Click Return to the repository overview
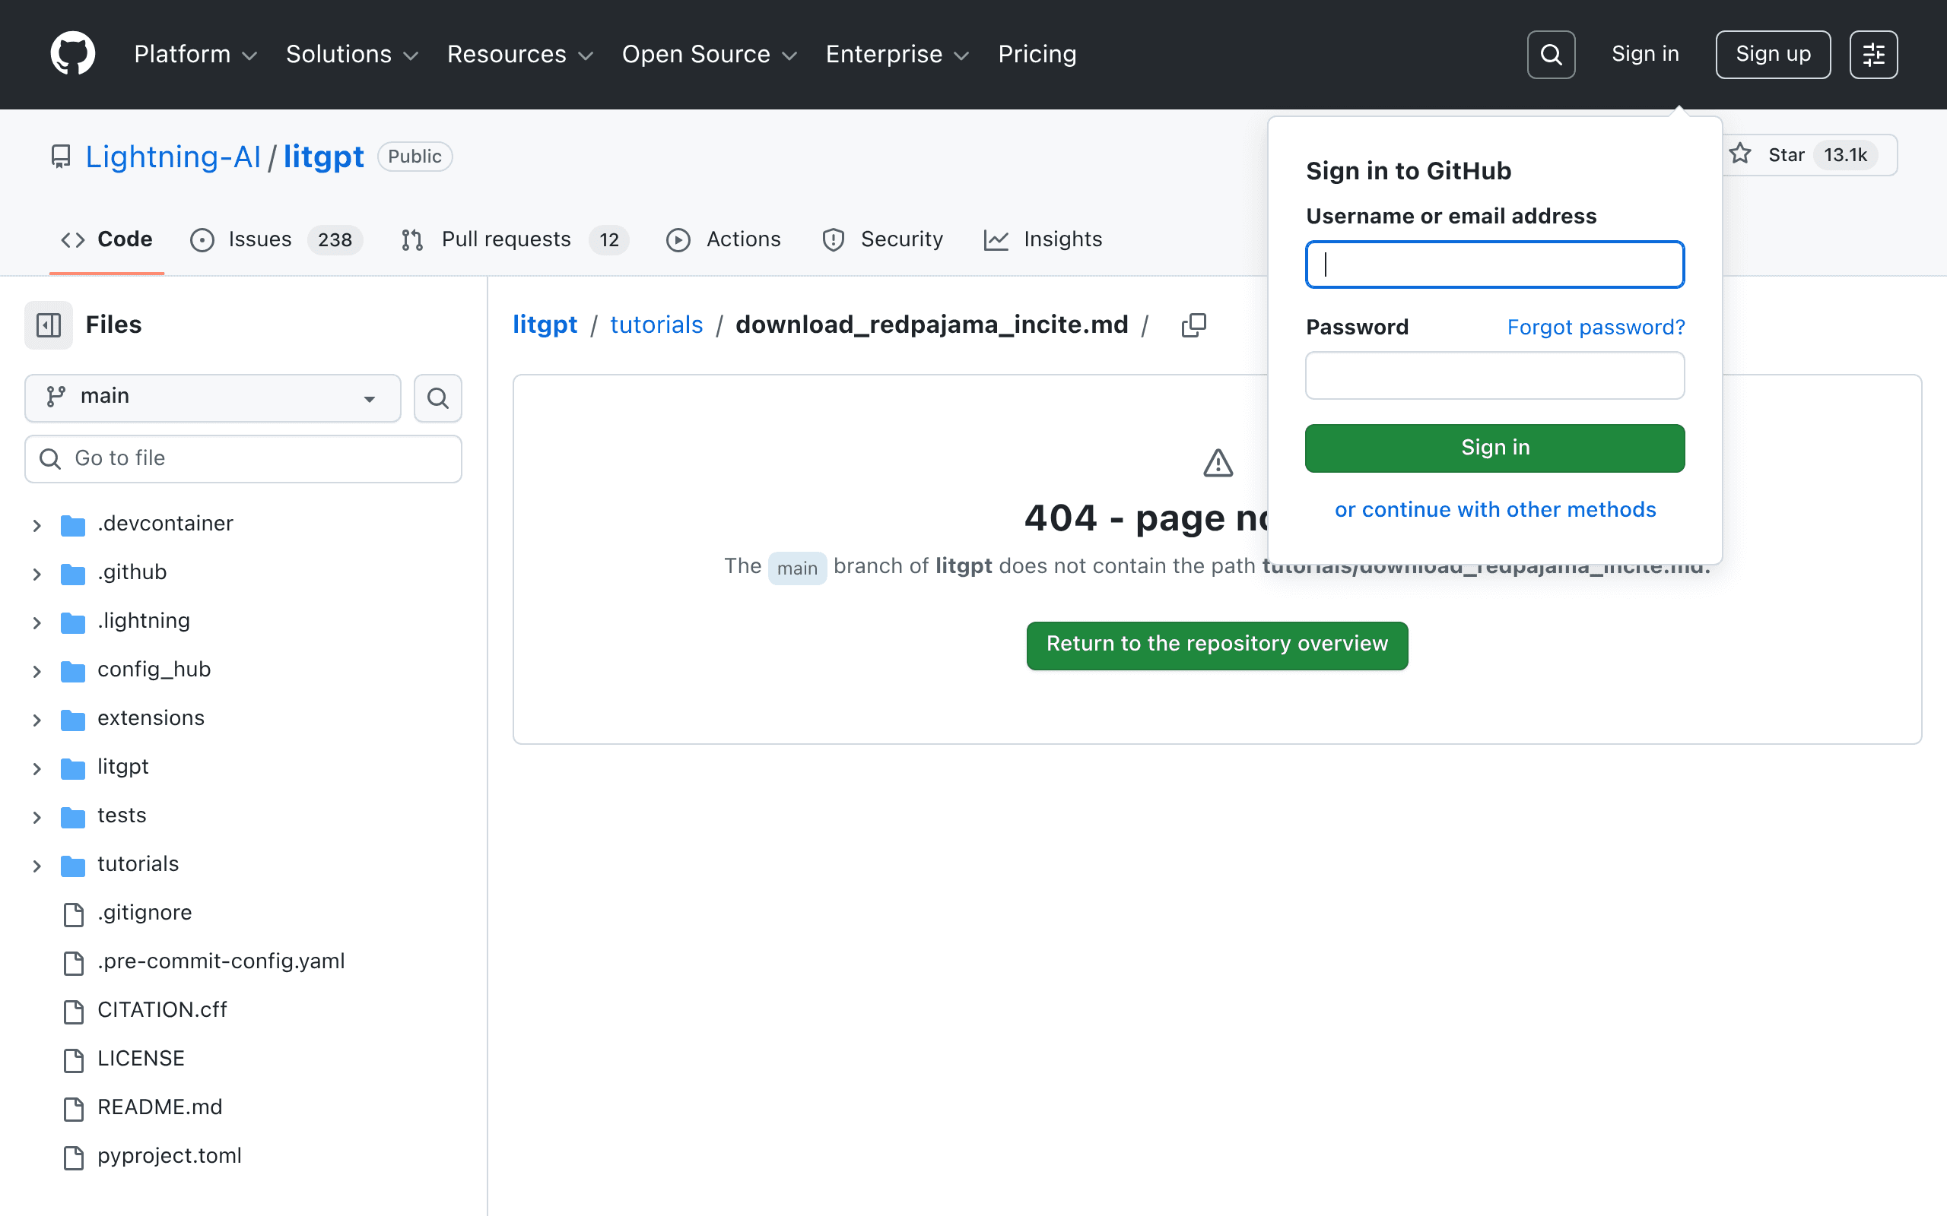The image size is (1947, 1216). coord(1216,645)
